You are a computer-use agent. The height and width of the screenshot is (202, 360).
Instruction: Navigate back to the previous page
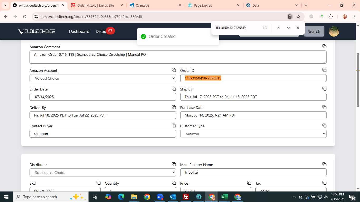point(6,17)
